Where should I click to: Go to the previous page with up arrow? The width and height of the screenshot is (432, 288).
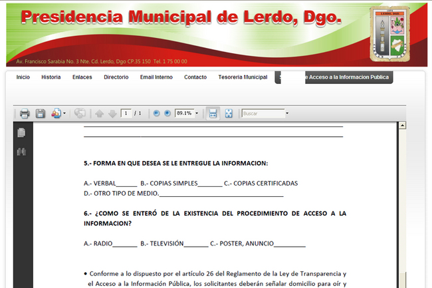point(100,114)
